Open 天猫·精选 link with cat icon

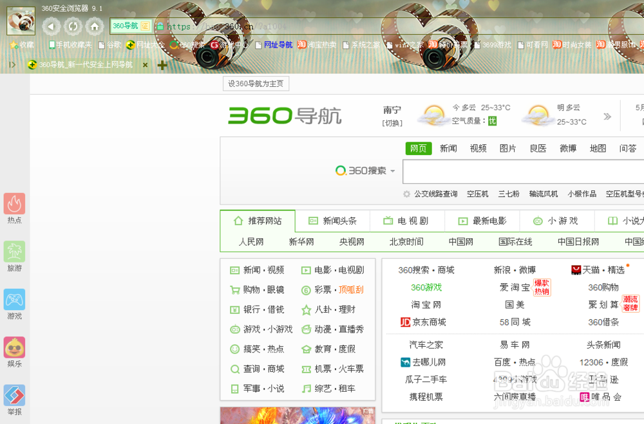coord(598,270)
